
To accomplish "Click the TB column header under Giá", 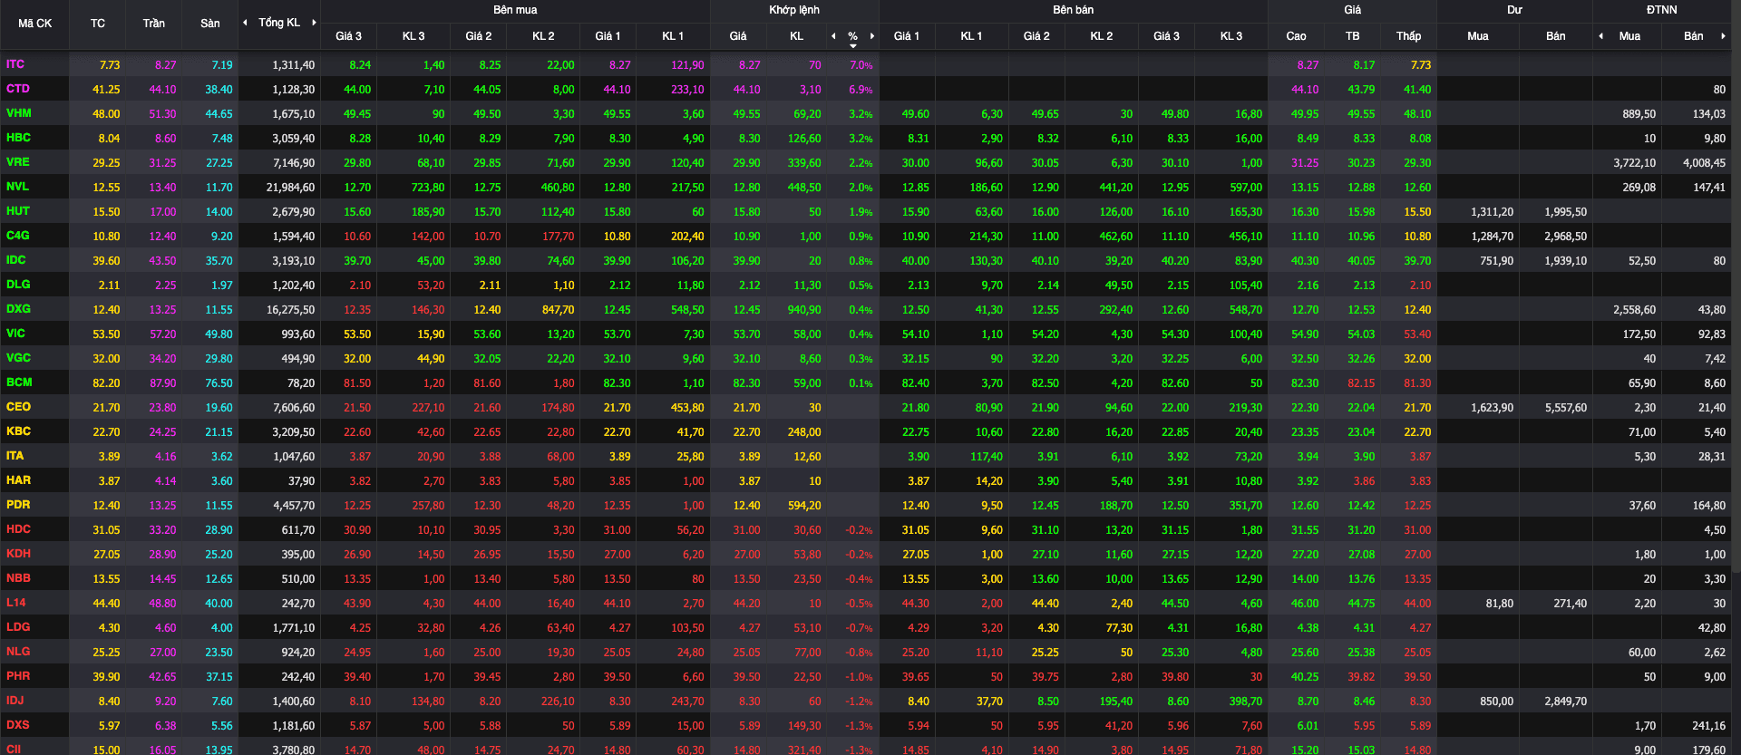I will coord(1353,36).
